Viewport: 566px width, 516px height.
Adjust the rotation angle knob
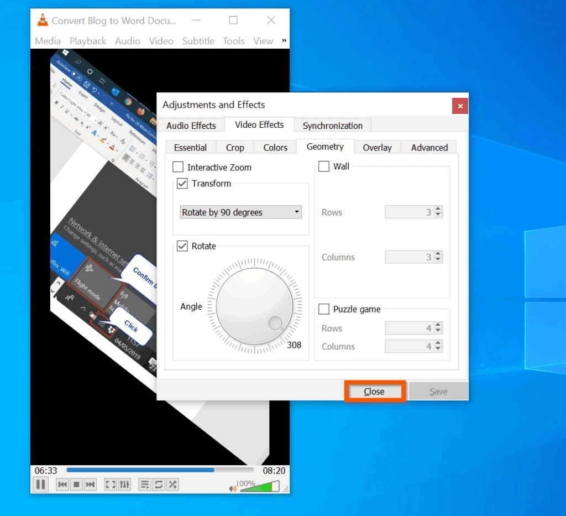pyautogui.click(x=255, y=306)
